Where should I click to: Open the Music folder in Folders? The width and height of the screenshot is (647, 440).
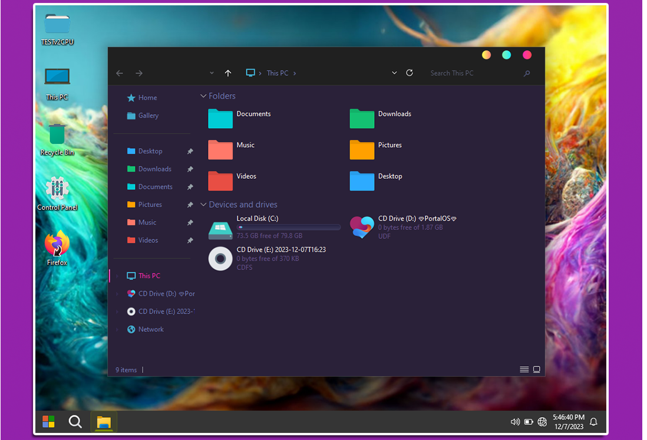(220, 150)
